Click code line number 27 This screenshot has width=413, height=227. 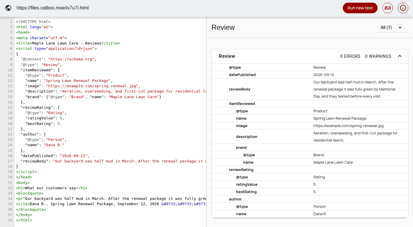(x=10, y=161)
